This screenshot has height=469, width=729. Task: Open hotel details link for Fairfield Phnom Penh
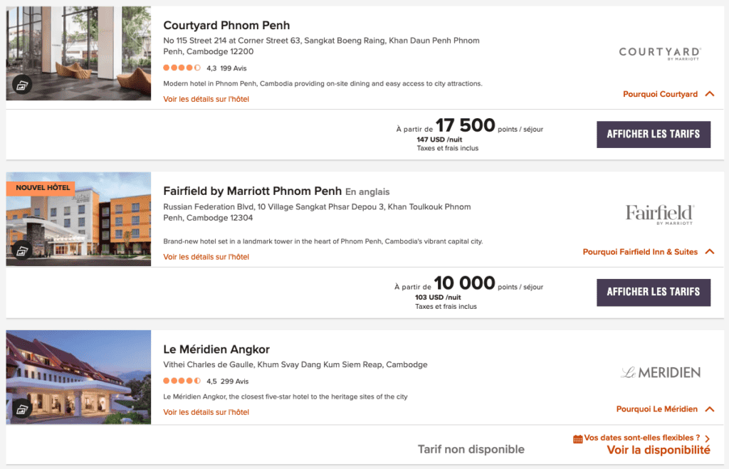point(206,257)
